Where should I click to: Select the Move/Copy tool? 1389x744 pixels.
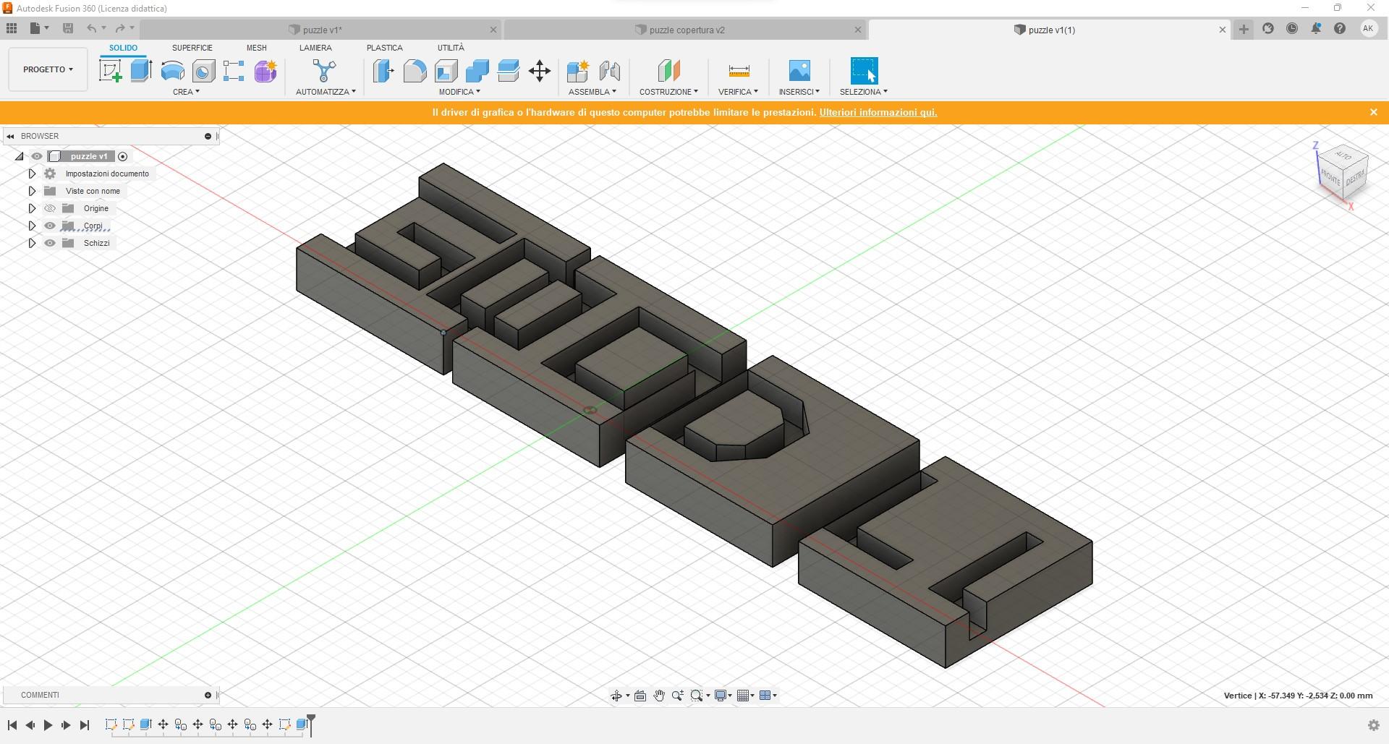(x=540, y=71)
